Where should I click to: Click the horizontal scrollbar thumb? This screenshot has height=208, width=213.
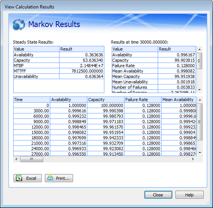point(32,159)
